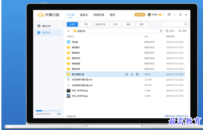This screenshot has height=130, width=203.
Task: Click the 10.53M size value
Action: [148, 85]
